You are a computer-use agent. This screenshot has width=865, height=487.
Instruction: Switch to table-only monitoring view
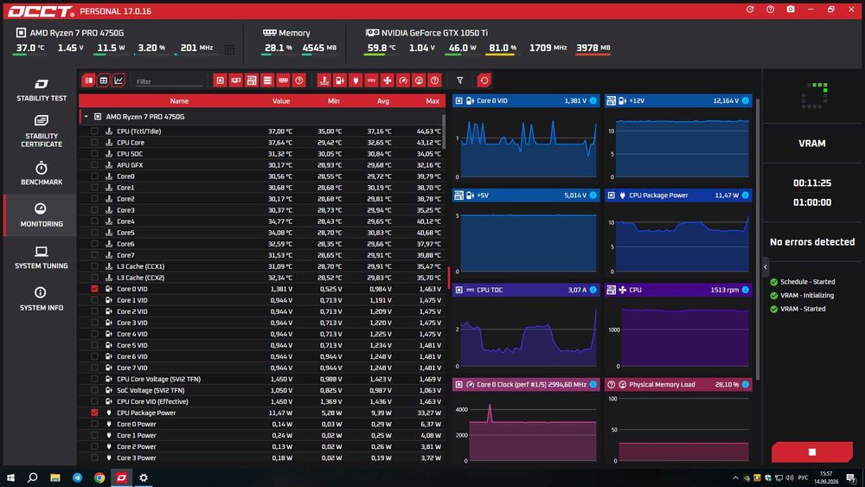[x=103, y=80]
